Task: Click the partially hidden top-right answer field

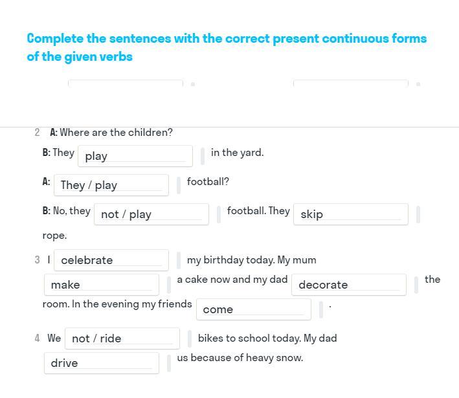Action: pyautogui.click(x=350, y=83)
